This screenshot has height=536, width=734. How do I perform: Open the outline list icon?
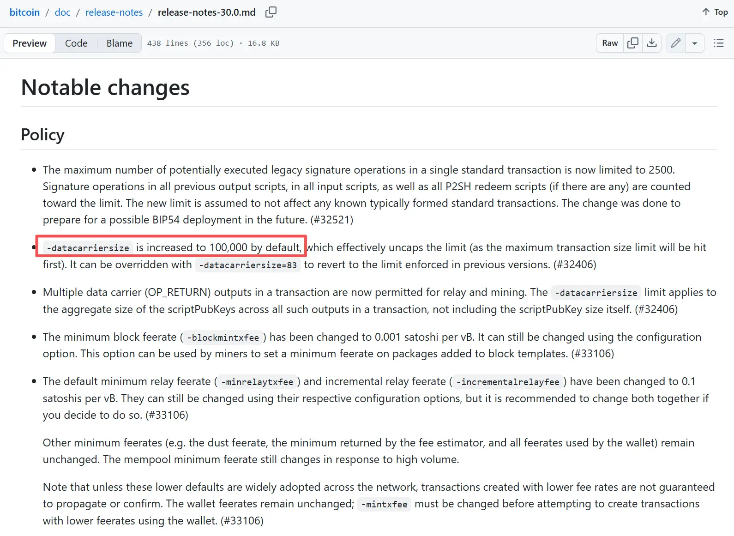point(718,43)
